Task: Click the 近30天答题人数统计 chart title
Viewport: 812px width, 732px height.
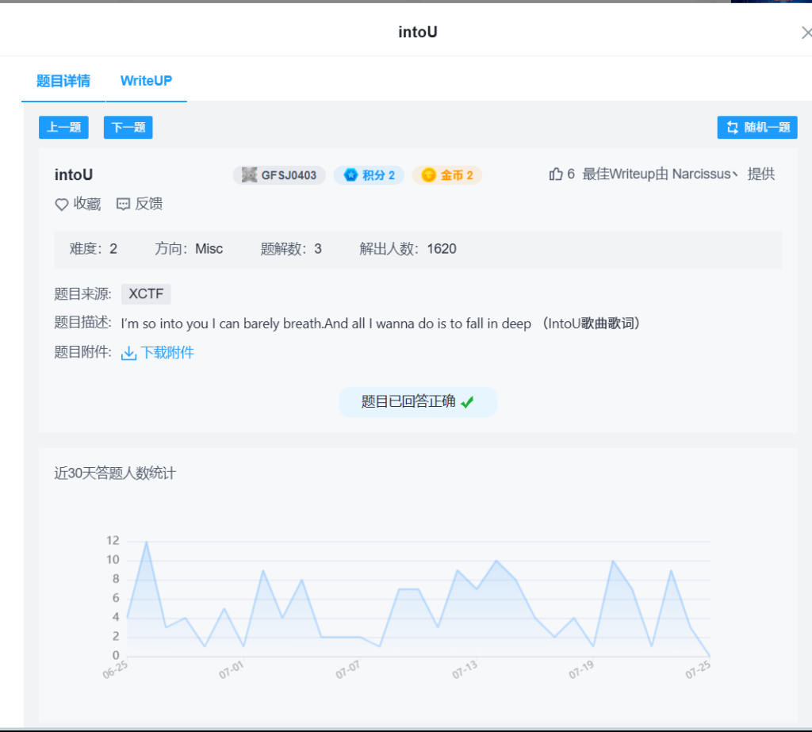Action: (115, 473)
